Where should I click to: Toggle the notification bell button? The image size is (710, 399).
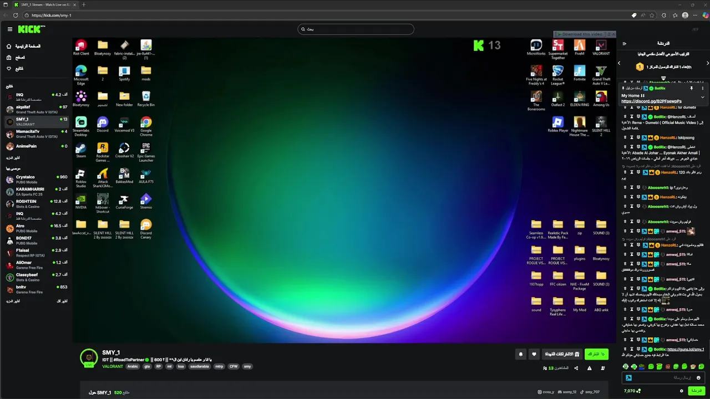(x=520, y=354)
